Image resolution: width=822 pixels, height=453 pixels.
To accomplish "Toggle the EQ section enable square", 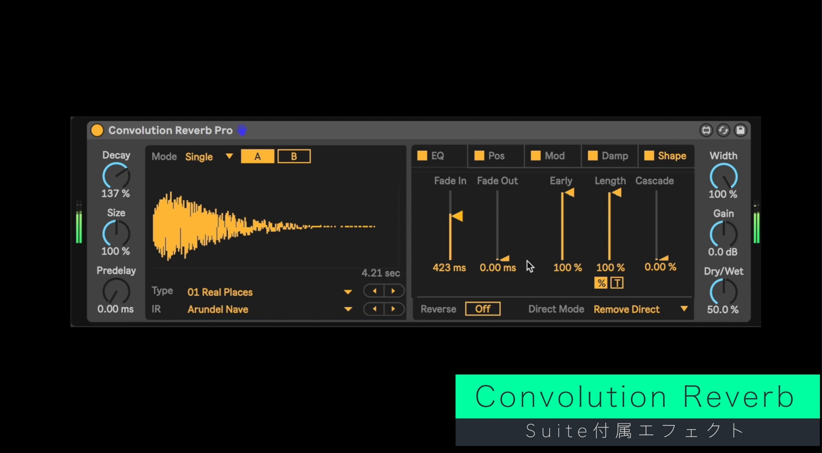I will 422,156.
